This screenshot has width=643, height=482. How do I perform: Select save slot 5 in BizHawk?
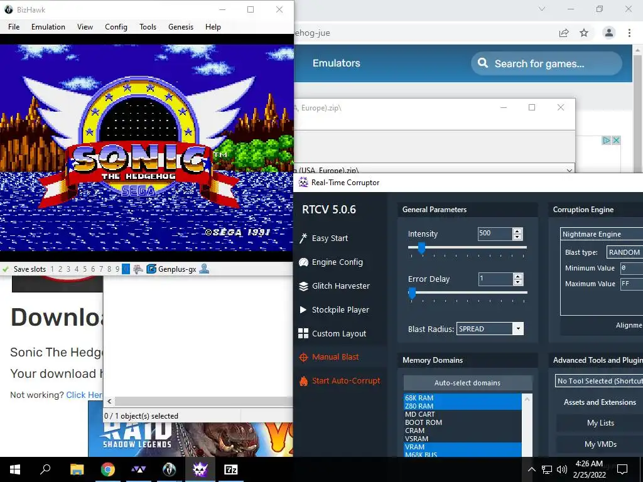[x=85, y=269]
